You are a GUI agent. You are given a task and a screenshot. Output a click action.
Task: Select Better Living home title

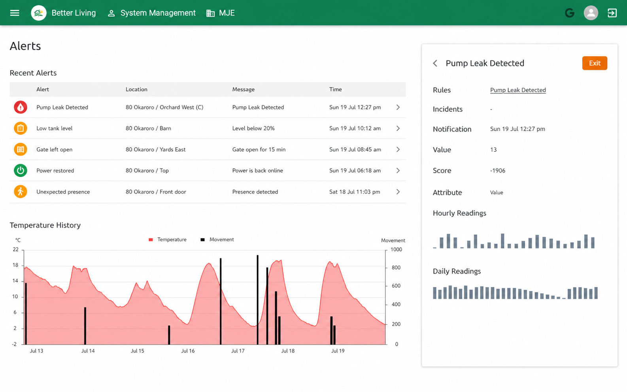(74, 13)
